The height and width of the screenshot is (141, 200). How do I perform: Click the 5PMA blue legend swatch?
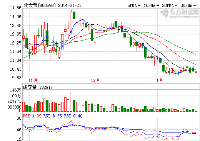(x=139, y=5)
